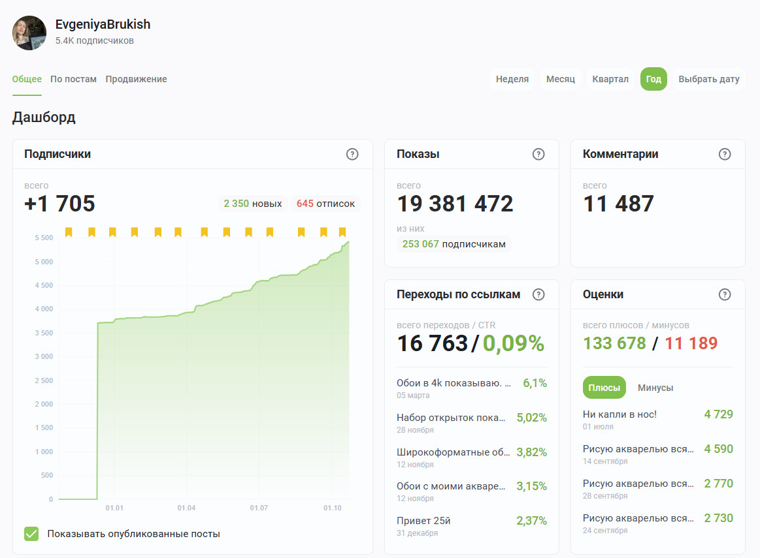760x558 pixels.
Task: Click help icon next to Переходы по ссылкам
Action: 538,294
